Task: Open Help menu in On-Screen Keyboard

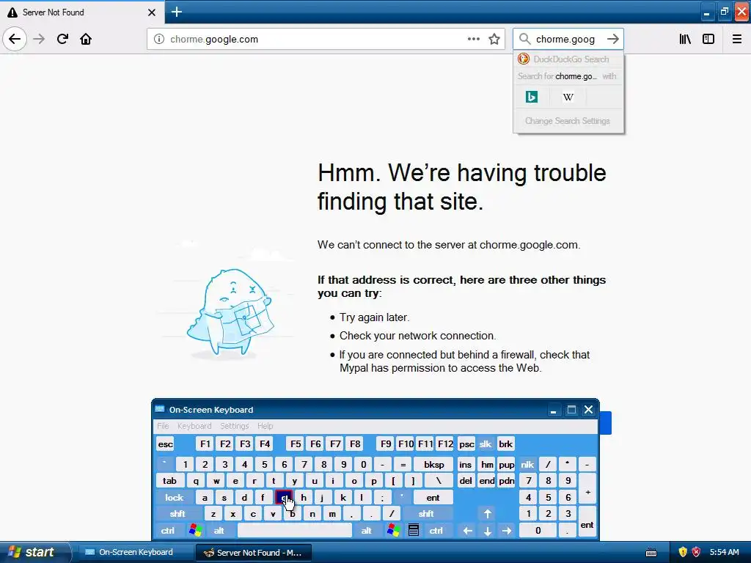Action: 265,426
